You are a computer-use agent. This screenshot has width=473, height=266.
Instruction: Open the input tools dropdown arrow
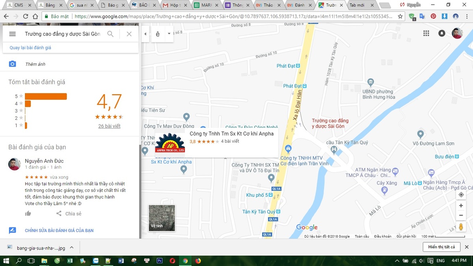[169, 34]
